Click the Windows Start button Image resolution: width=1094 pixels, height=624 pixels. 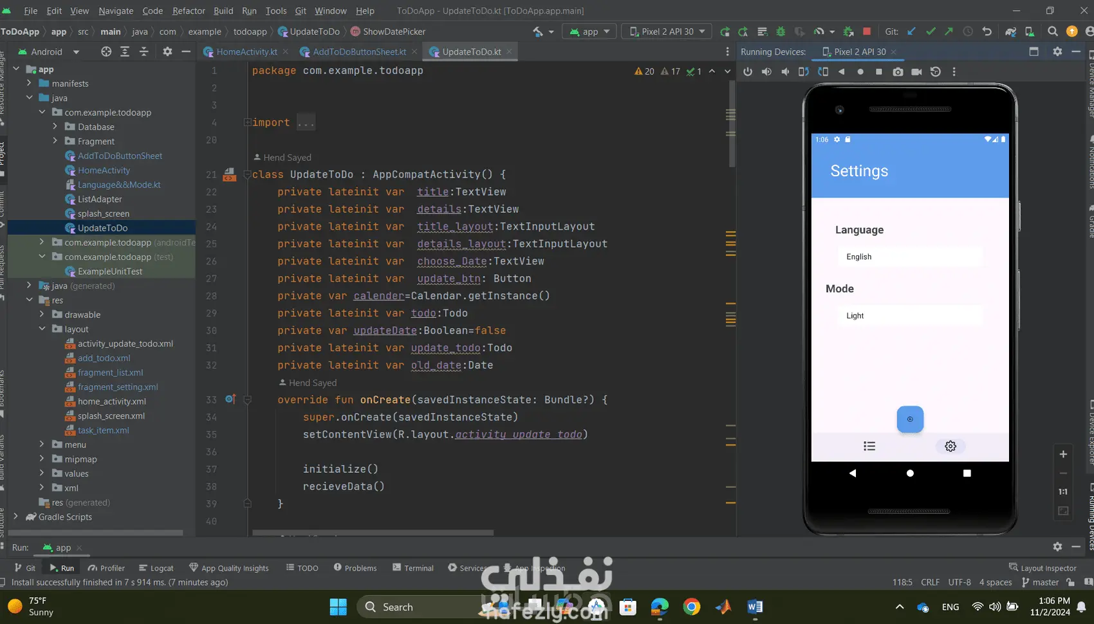coord(338,607)
